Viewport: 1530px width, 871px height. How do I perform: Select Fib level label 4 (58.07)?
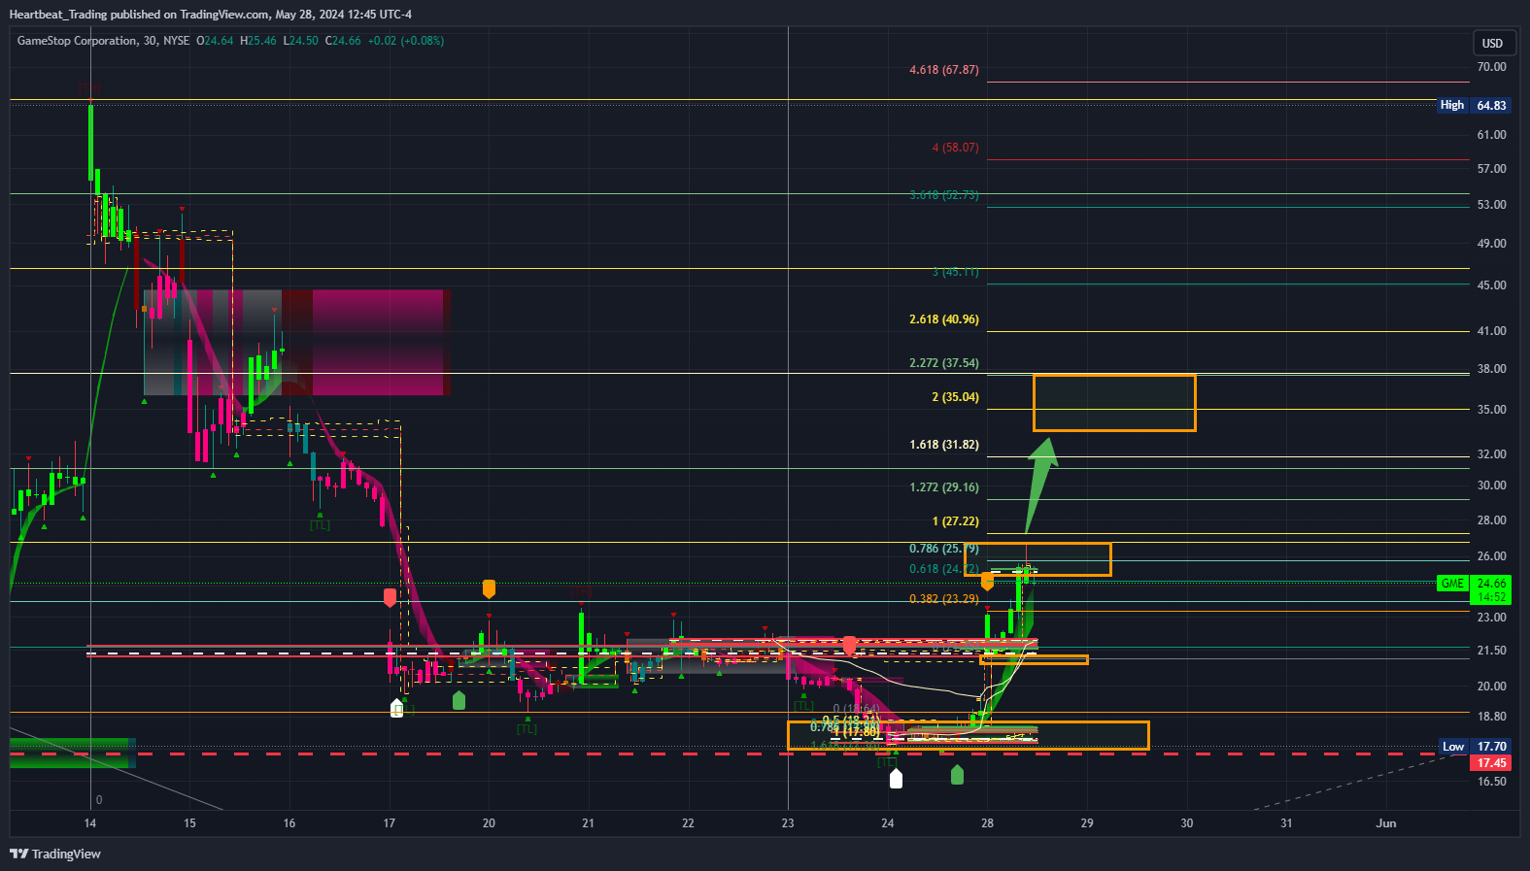pos(955,148)
